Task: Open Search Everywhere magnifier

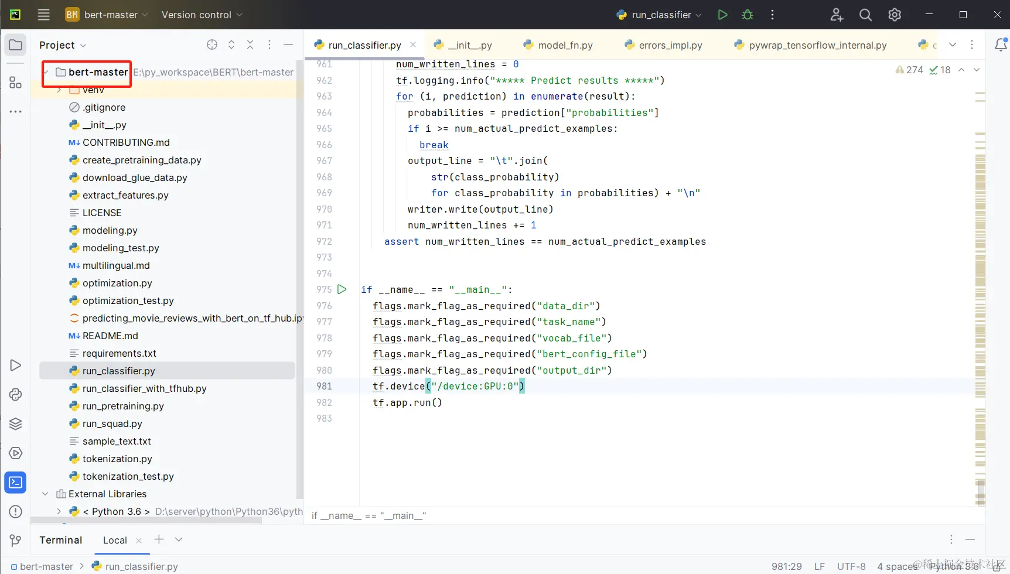Action: 865,15
